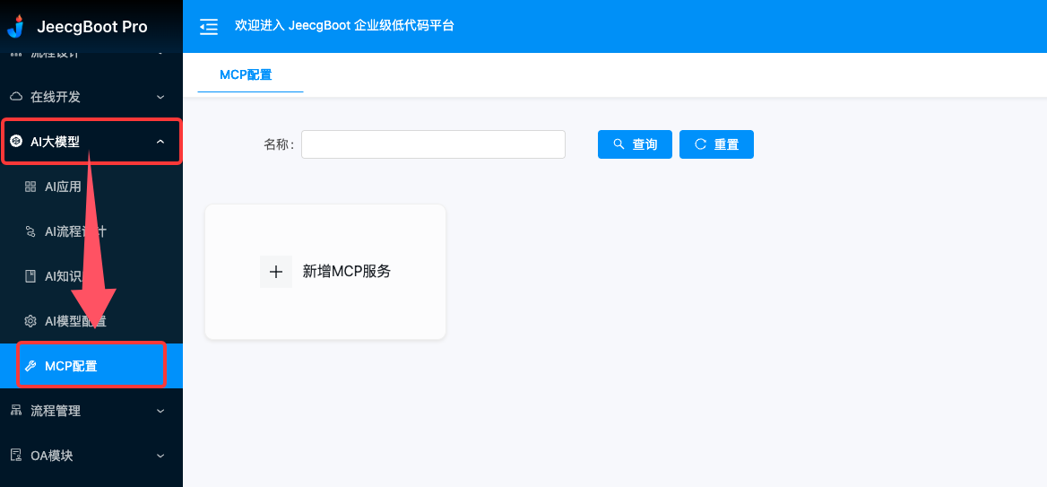Click the AI流程设计 menu icon
Screen dimensions: 1047x487
(x=30, y=231)
